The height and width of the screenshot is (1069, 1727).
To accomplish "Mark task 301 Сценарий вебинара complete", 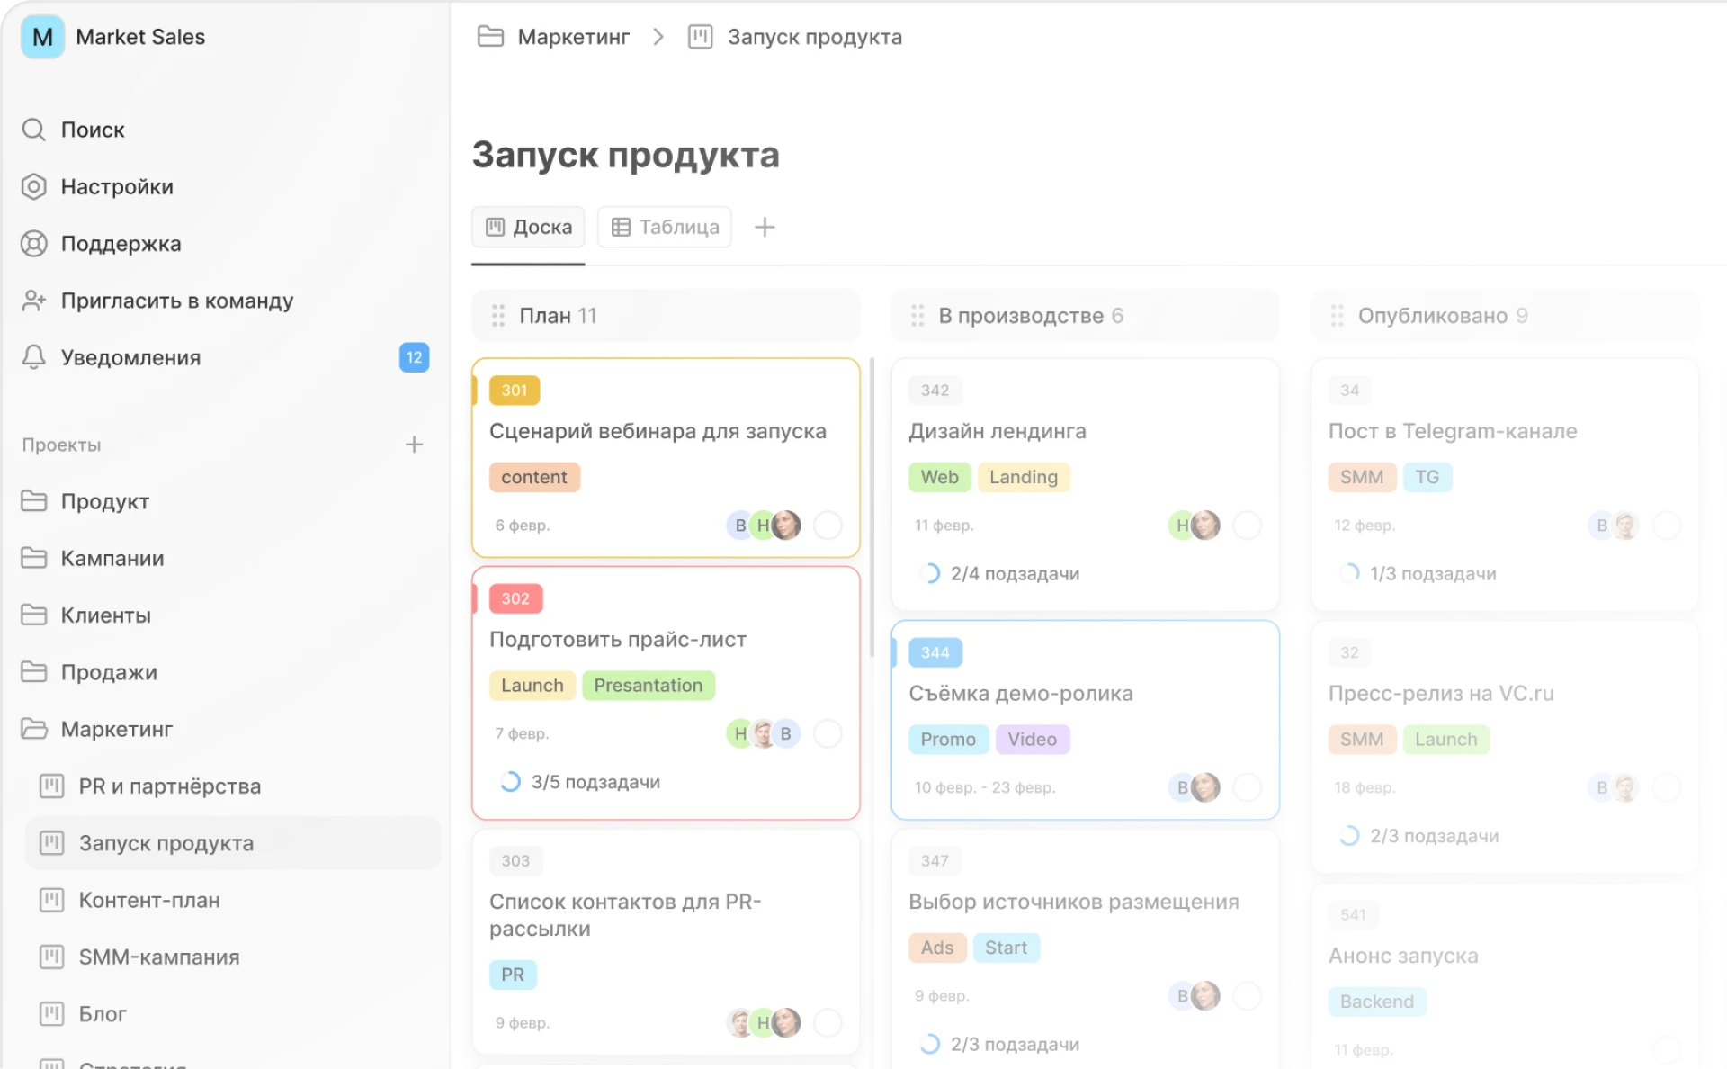I will pos(828,525).
